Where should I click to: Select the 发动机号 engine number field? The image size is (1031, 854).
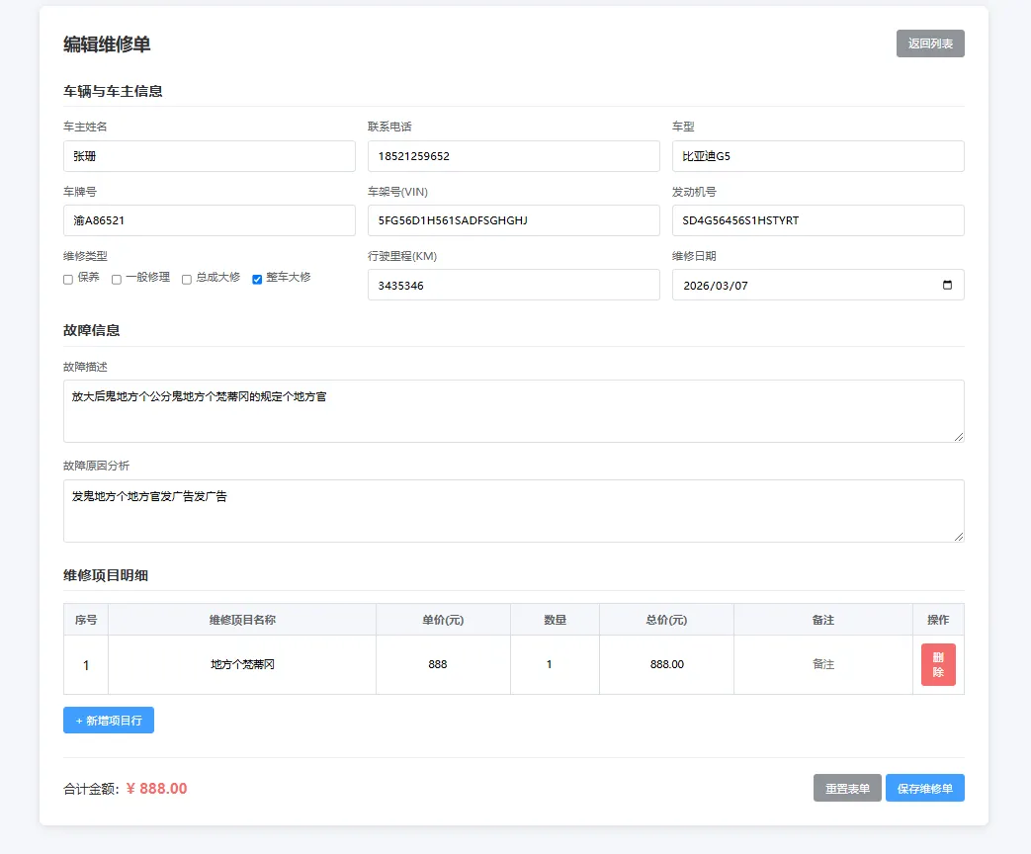tap(817, 219)
